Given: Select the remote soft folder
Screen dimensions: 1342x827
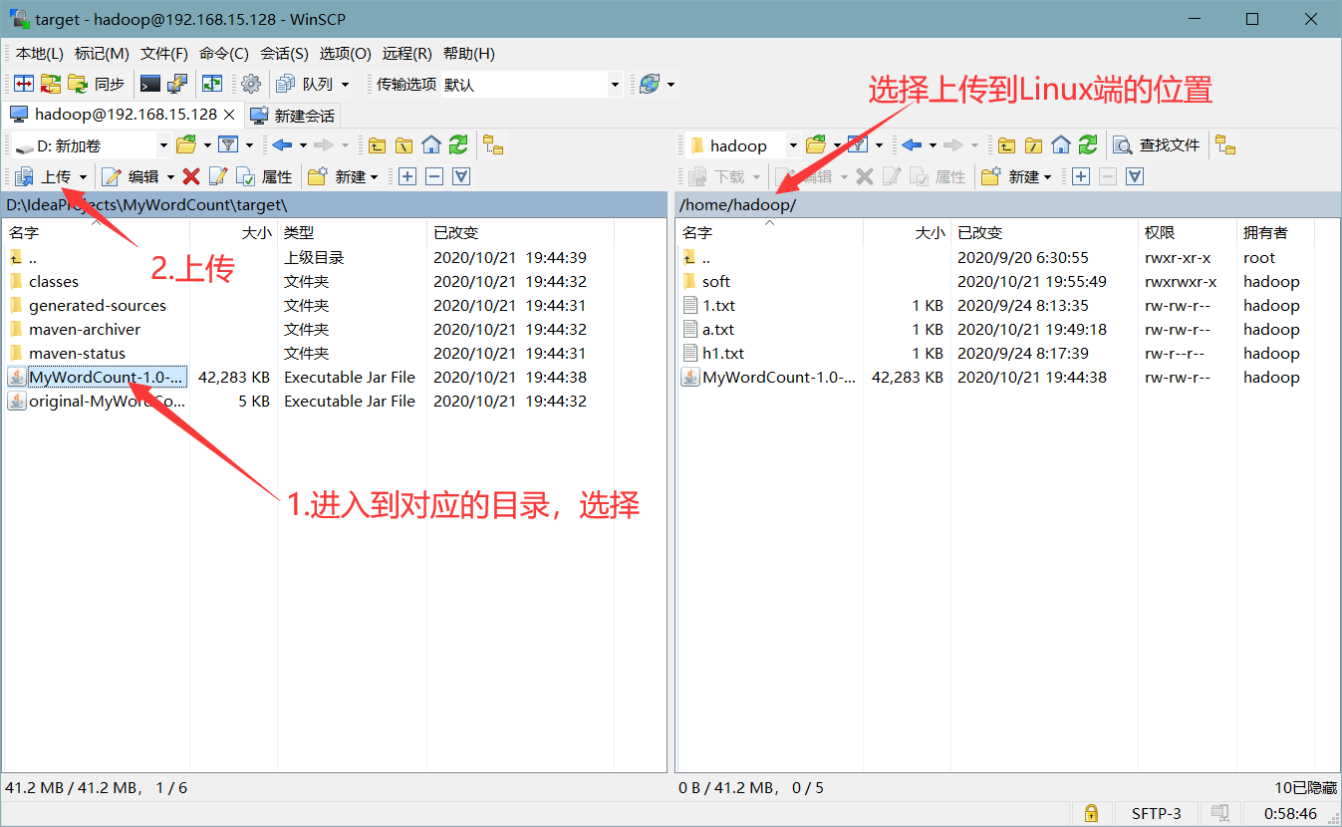Looking at the screenshot, I should tap(716, 282).
